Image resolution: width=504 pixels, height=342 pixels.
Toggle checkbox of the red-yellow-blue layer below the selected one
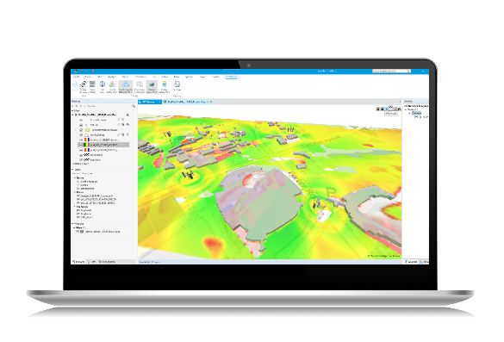click(x=81, y=150)
